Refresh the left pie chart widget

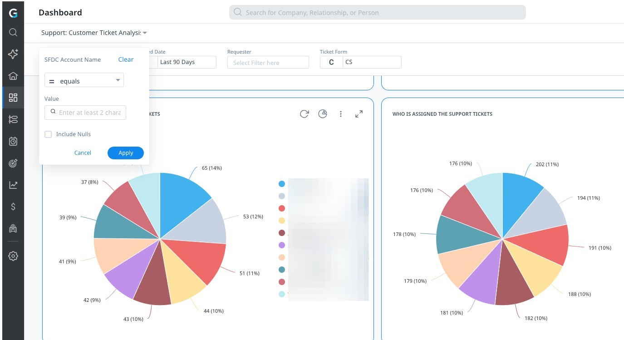(305, 114)
